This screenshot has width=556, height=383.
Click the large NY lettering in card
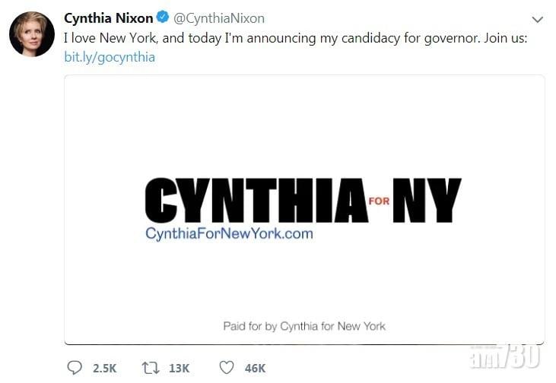pos(427,201)
